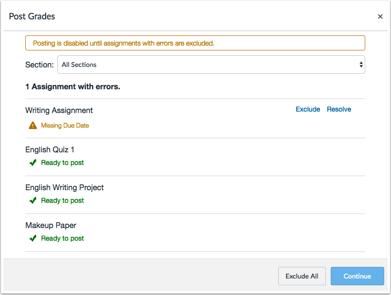Click Ready to post under English Quiz 1

(62, 163)
